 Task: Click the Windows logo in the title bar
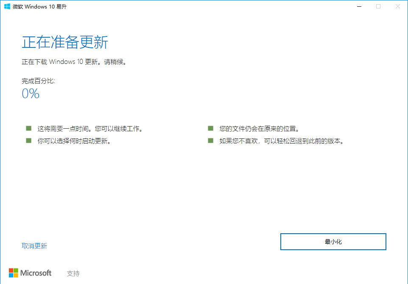7,6
